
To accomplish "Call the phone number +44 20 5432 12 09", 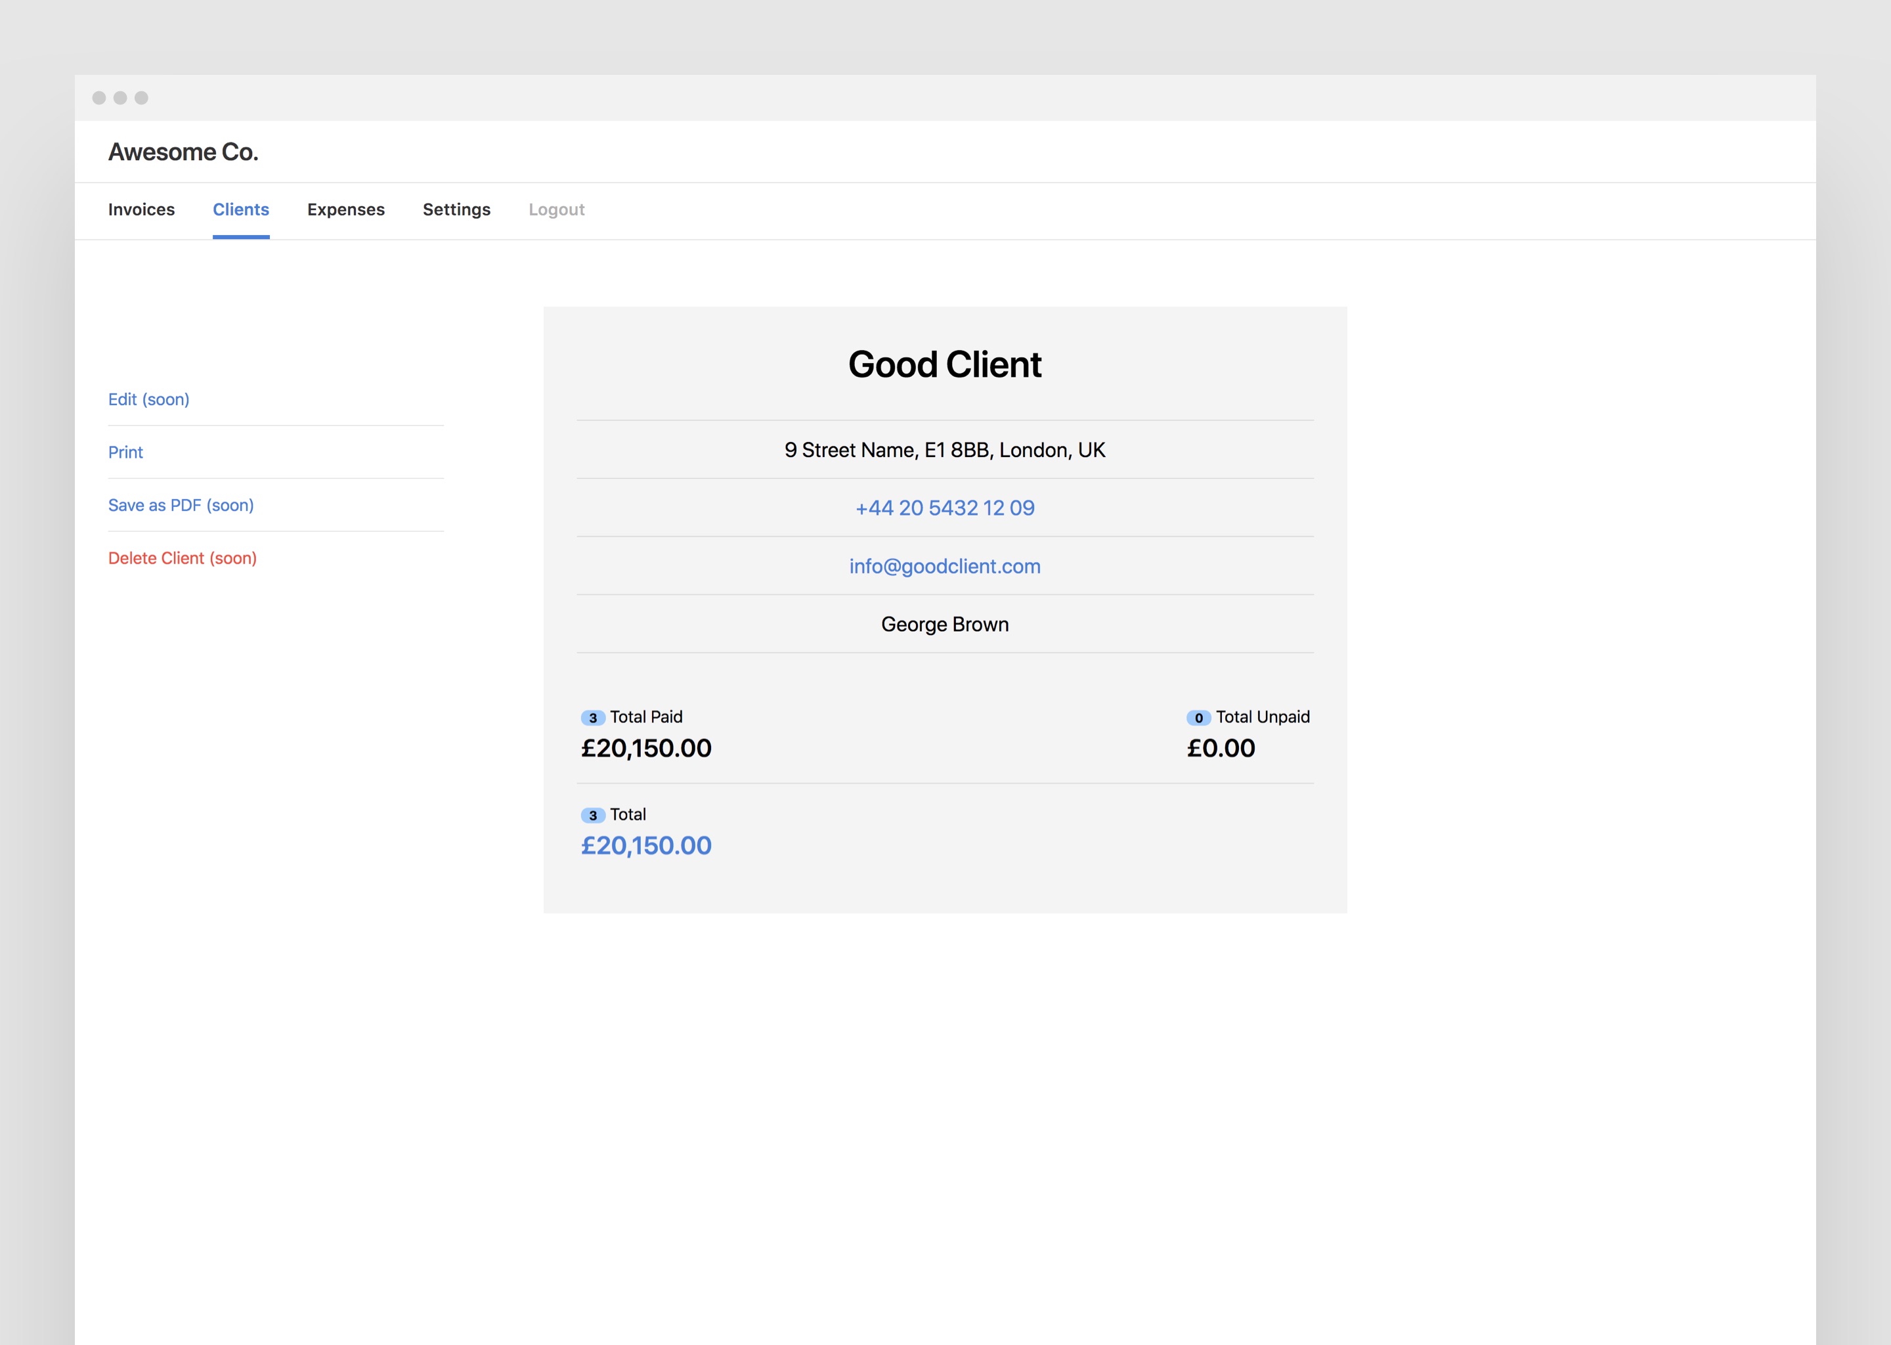I will coord(945,508).
